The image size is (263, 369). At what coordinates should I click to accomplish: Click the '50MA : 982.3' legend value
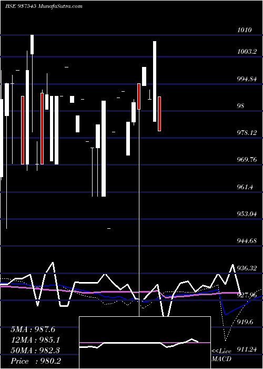pyautogui.click(x=35, y=351)
